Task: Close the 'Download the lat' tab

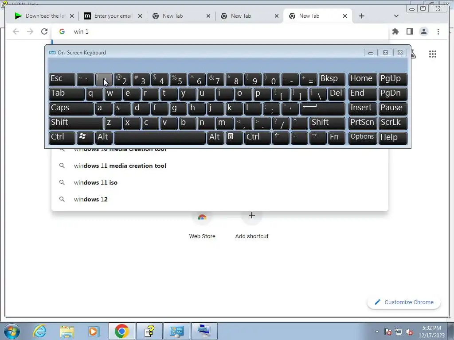Action: point(72,16)
